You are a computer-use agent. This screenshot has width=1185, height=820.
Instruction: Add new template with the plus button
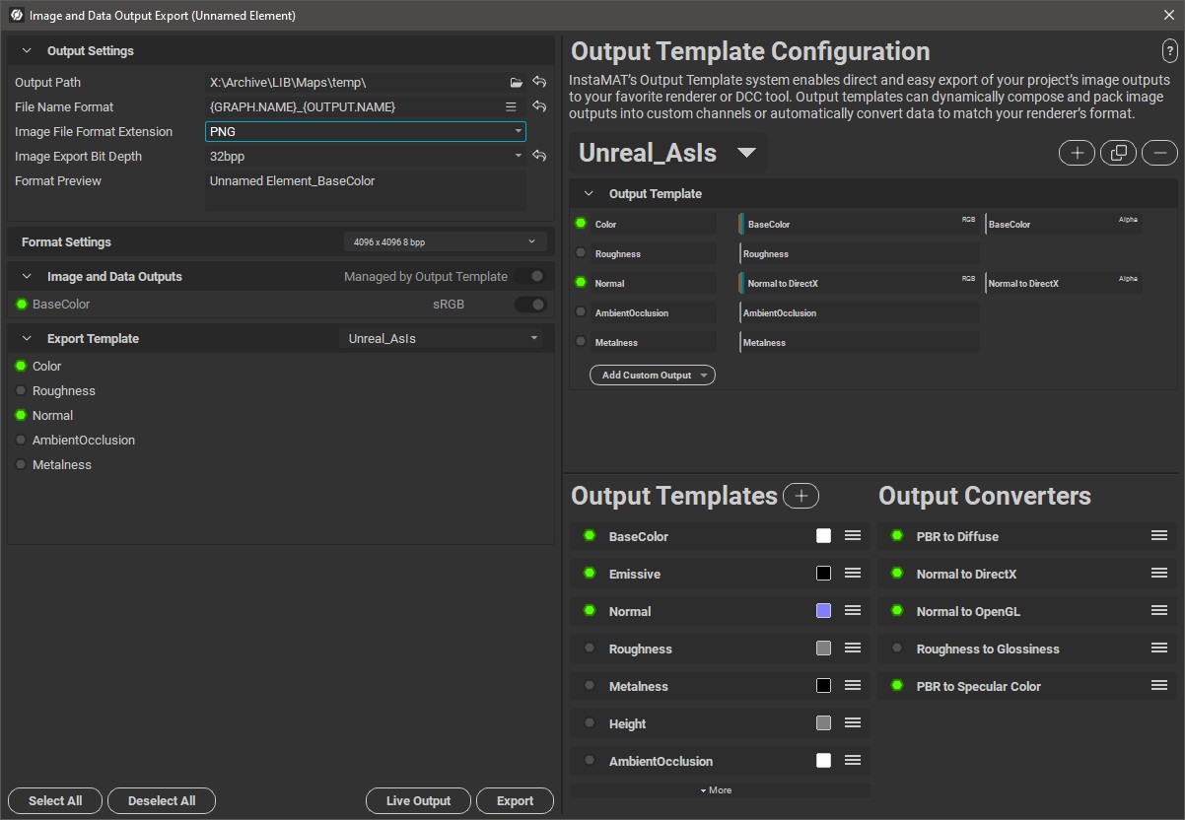click(x=1077, y=153)
